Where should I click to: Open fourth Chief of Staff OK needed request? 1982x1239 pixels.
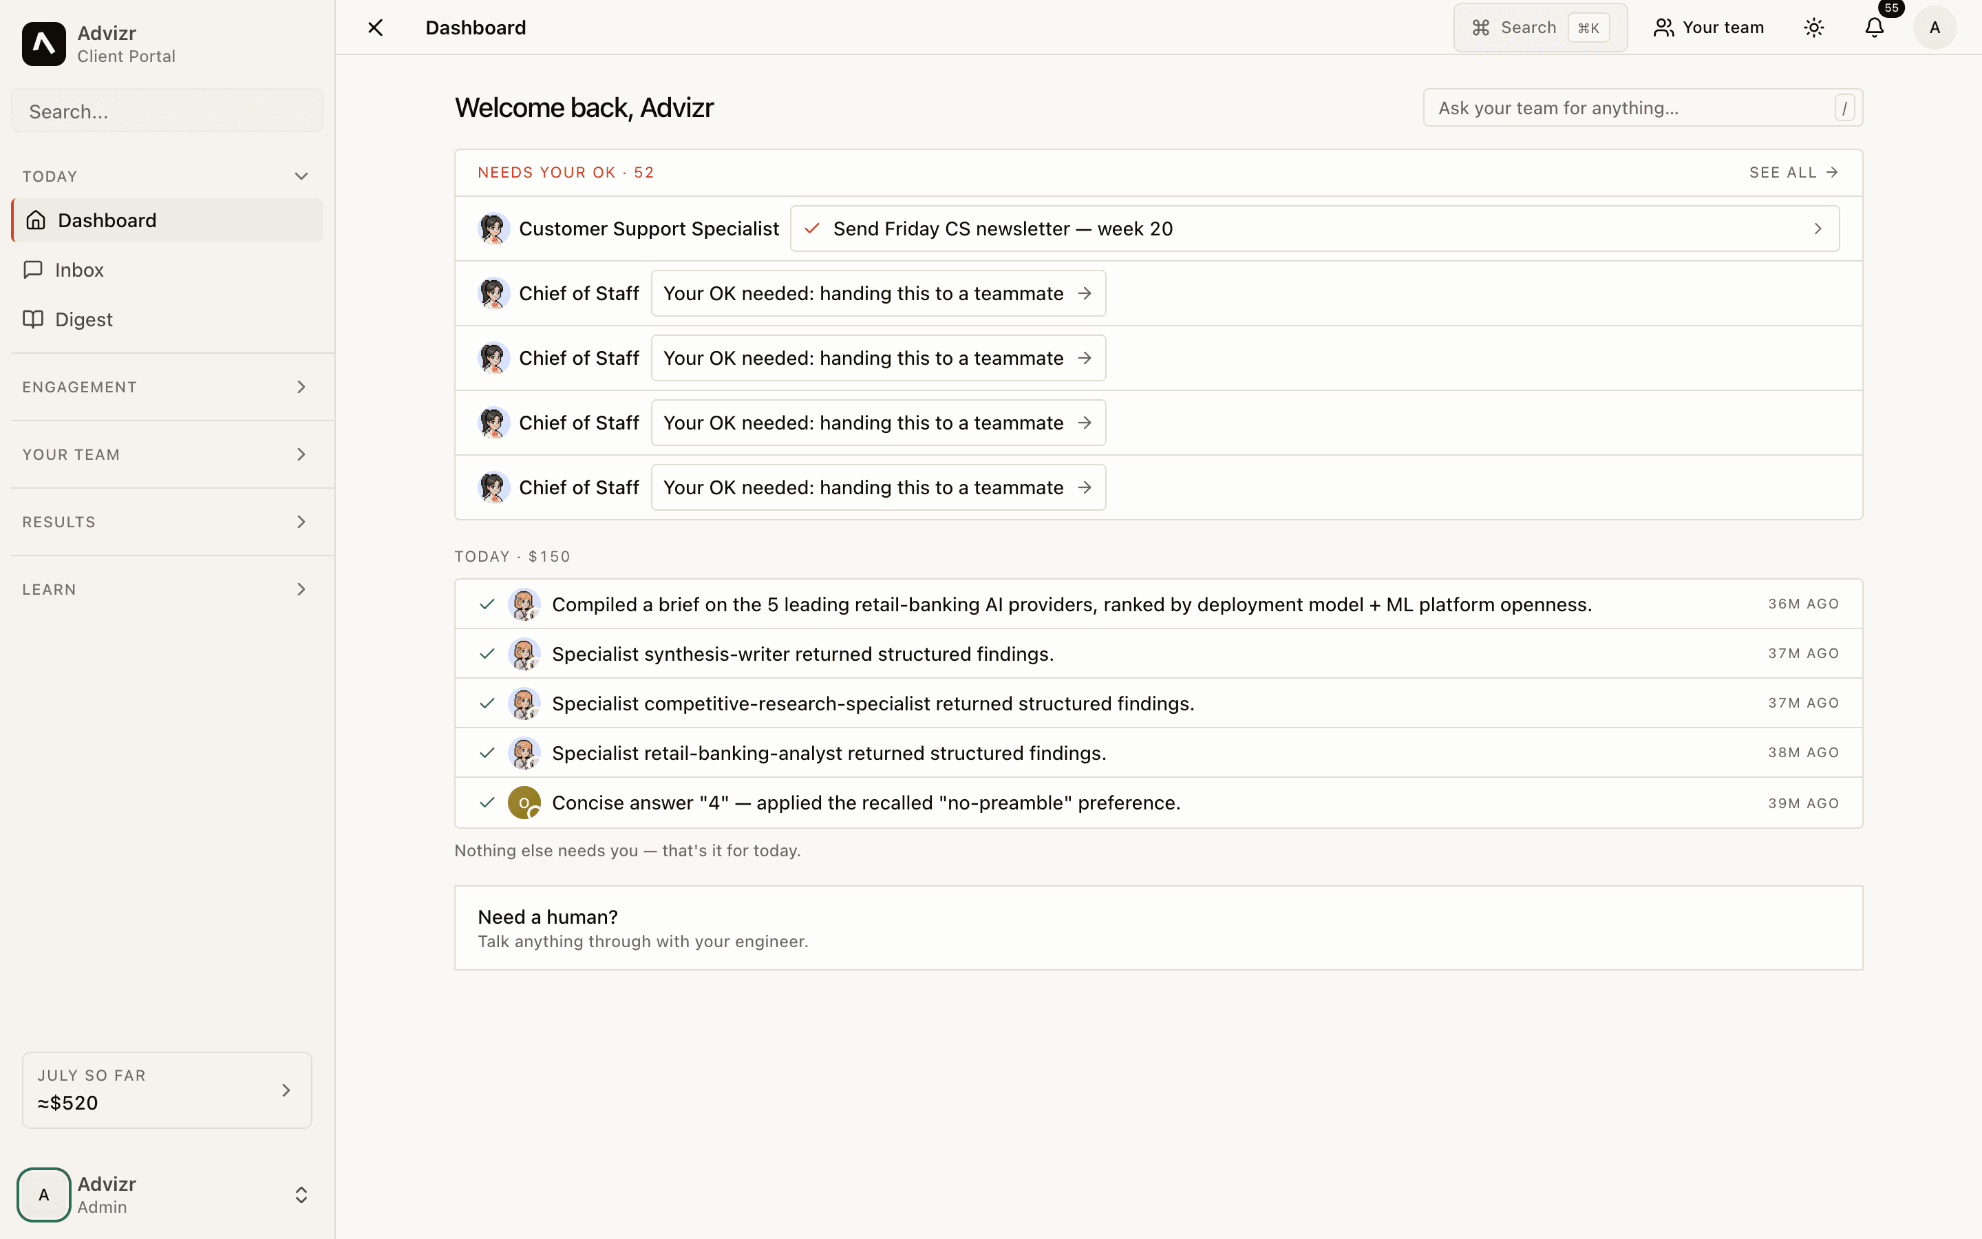pos(878,487)
